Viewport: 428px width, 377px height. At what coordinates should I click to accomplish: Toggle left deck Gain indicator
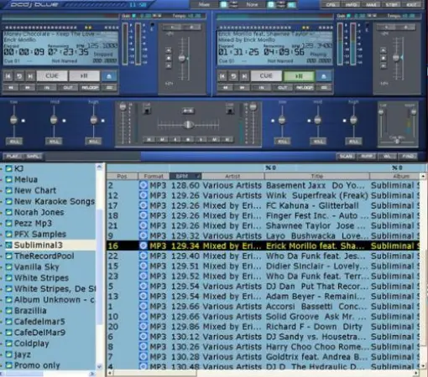tap(133, 16)
